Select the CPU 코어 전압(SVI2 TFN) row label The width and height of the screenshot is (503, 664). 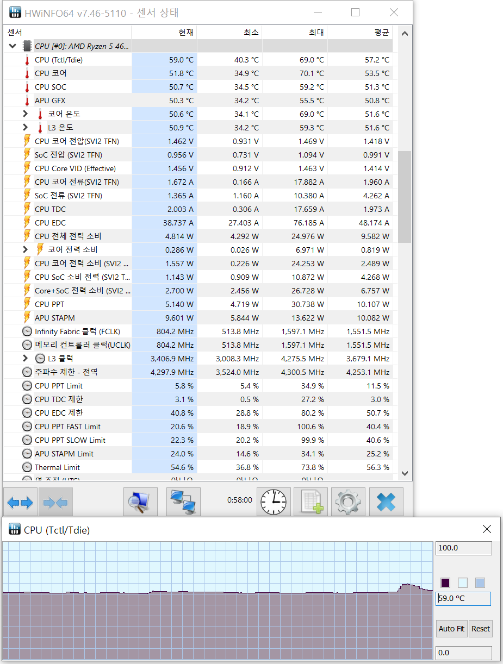point(77,141)
